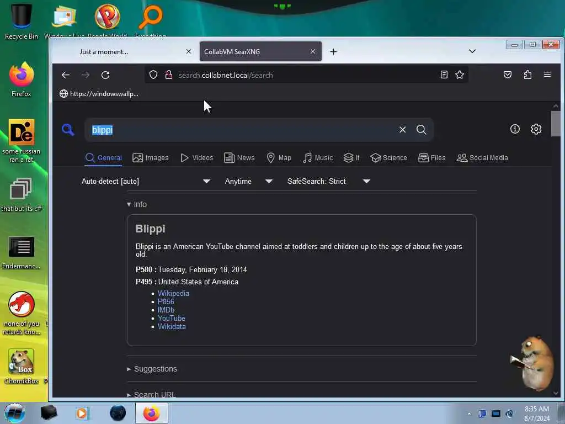
Task: Open the extensions puzzle icon
Action: click(527, 75)
